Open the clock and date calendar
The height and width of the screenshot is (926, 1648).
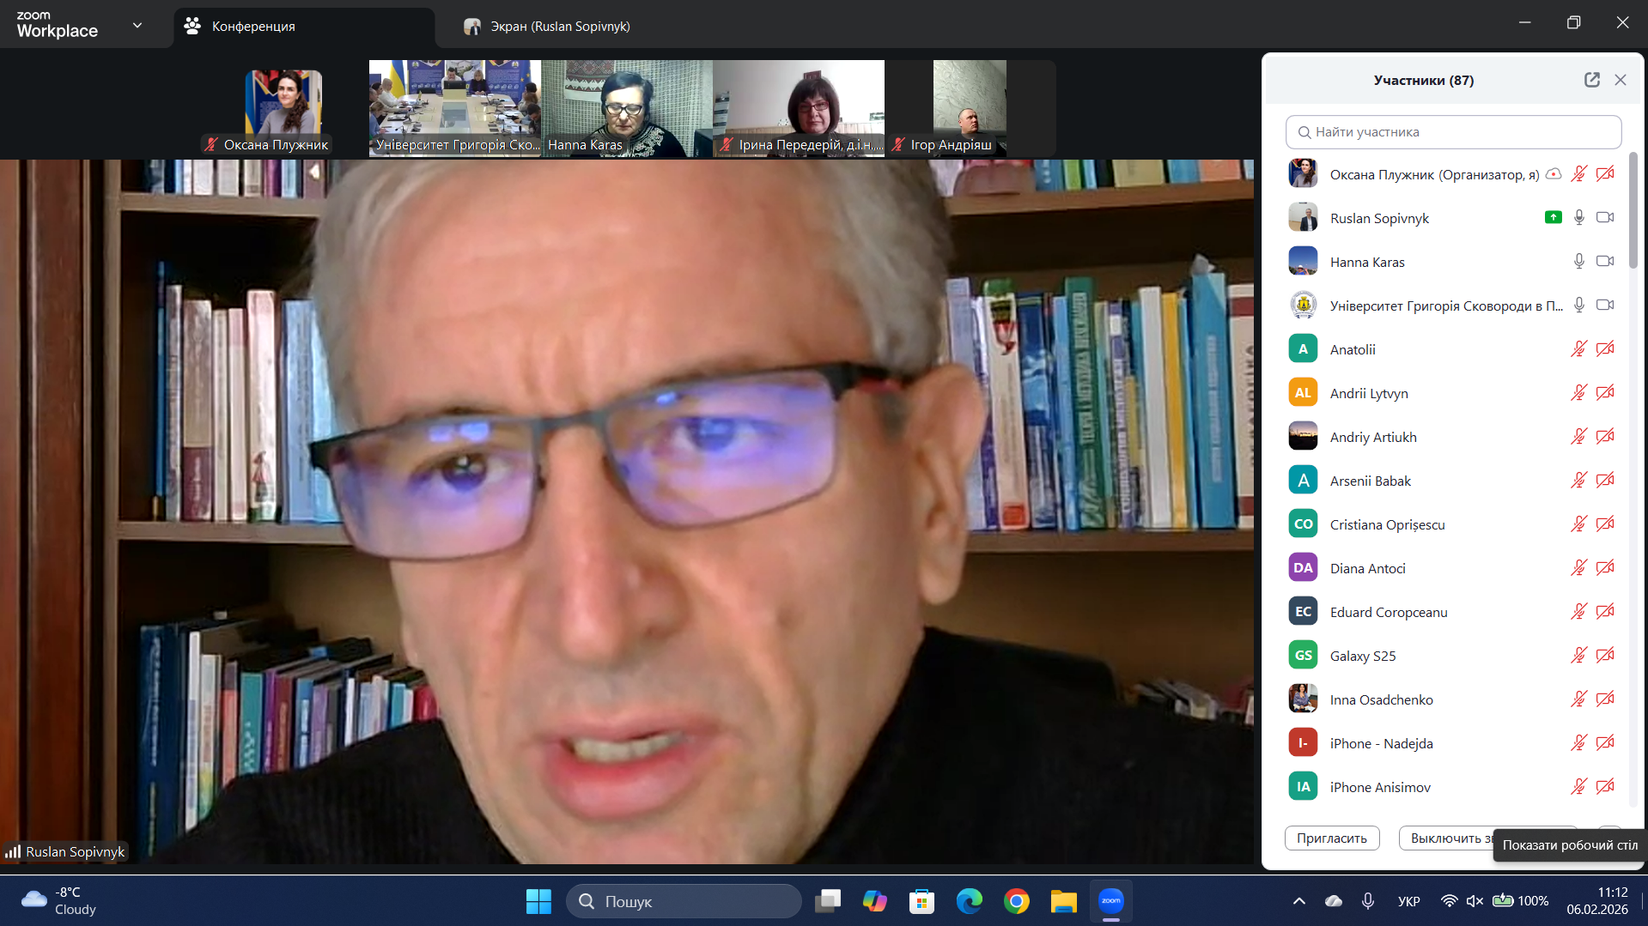tap(1597, 901)
